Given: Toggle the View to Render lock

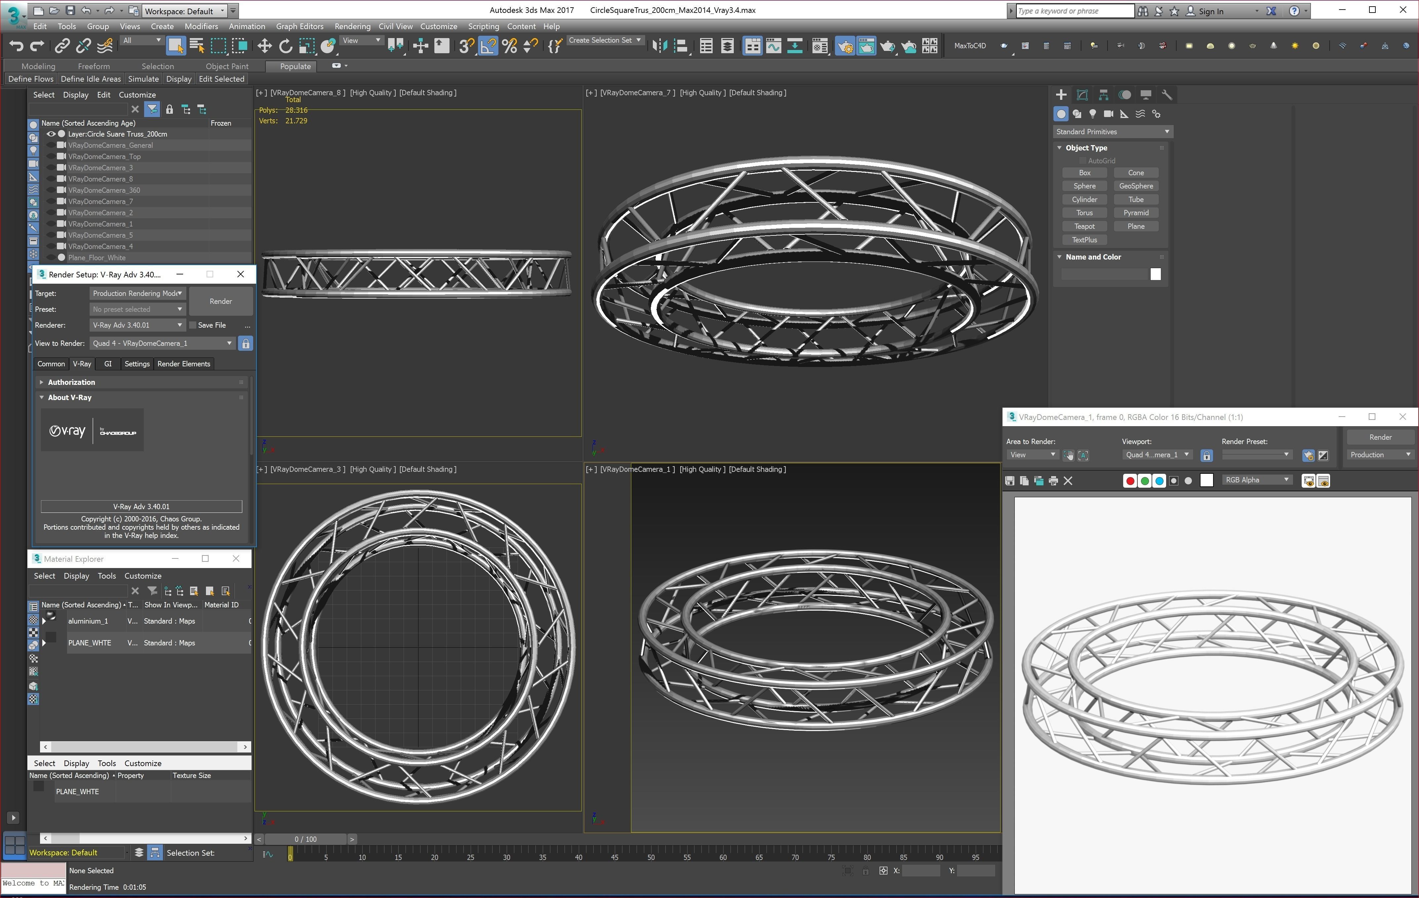Looking at the screenshot, I should [x=246, y=343].
